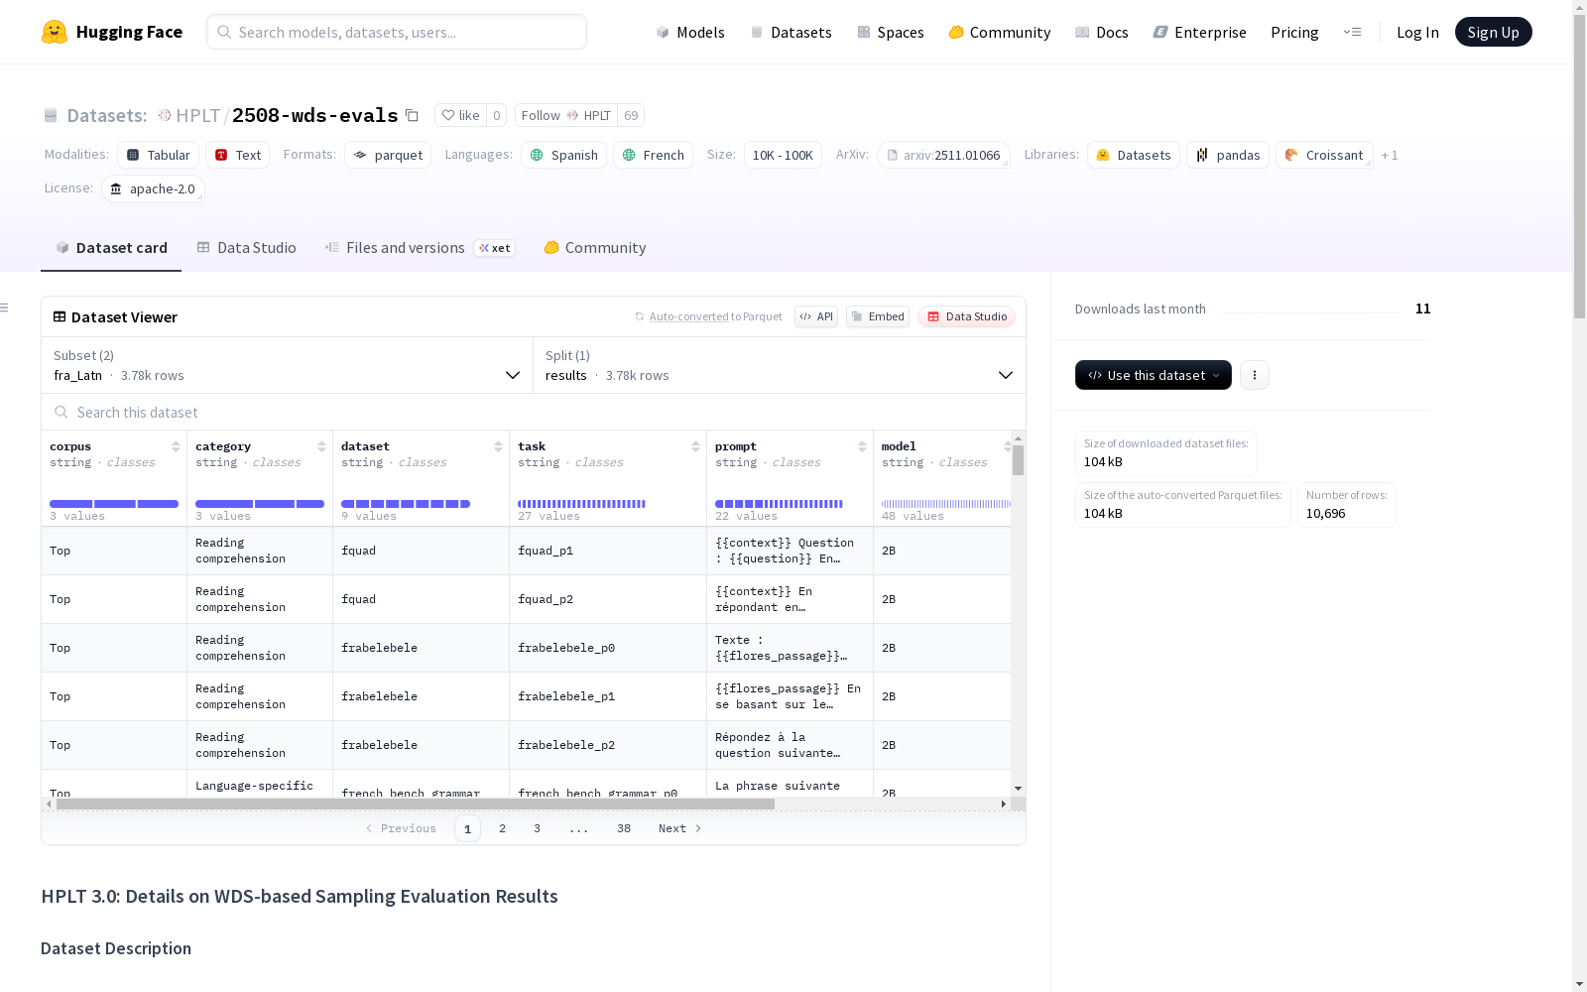Select the Text modality tag
Viewport: 1587px width, 992px height.
(238, 155)
